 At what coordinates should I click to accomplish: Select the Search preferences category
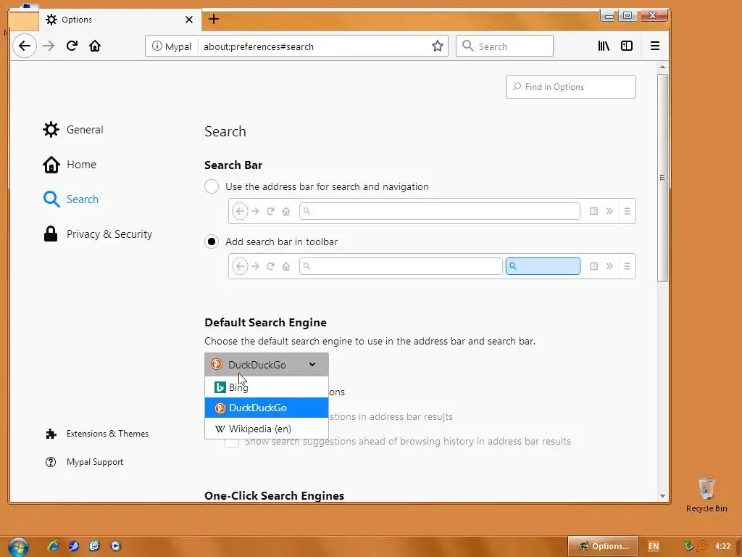71,199
